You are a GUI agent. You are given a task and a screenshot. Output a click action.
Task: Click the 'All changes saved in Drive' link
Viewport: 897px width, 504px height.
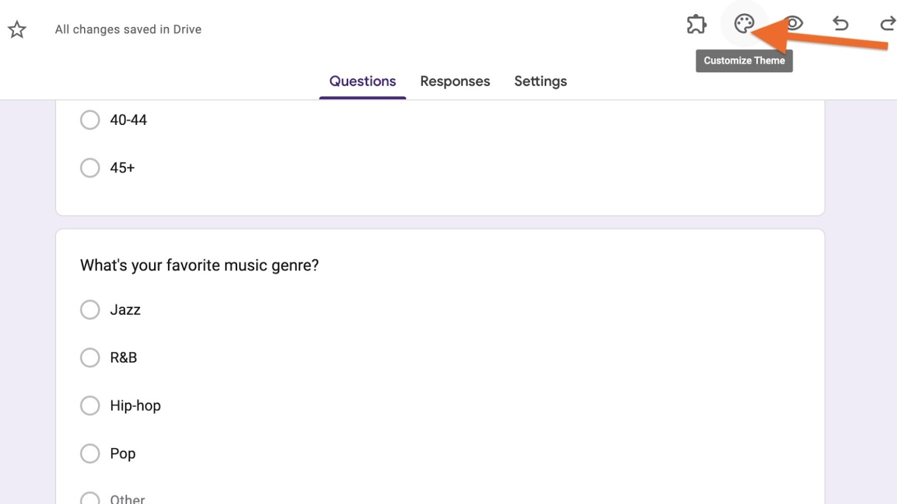[x=128, y=29]
